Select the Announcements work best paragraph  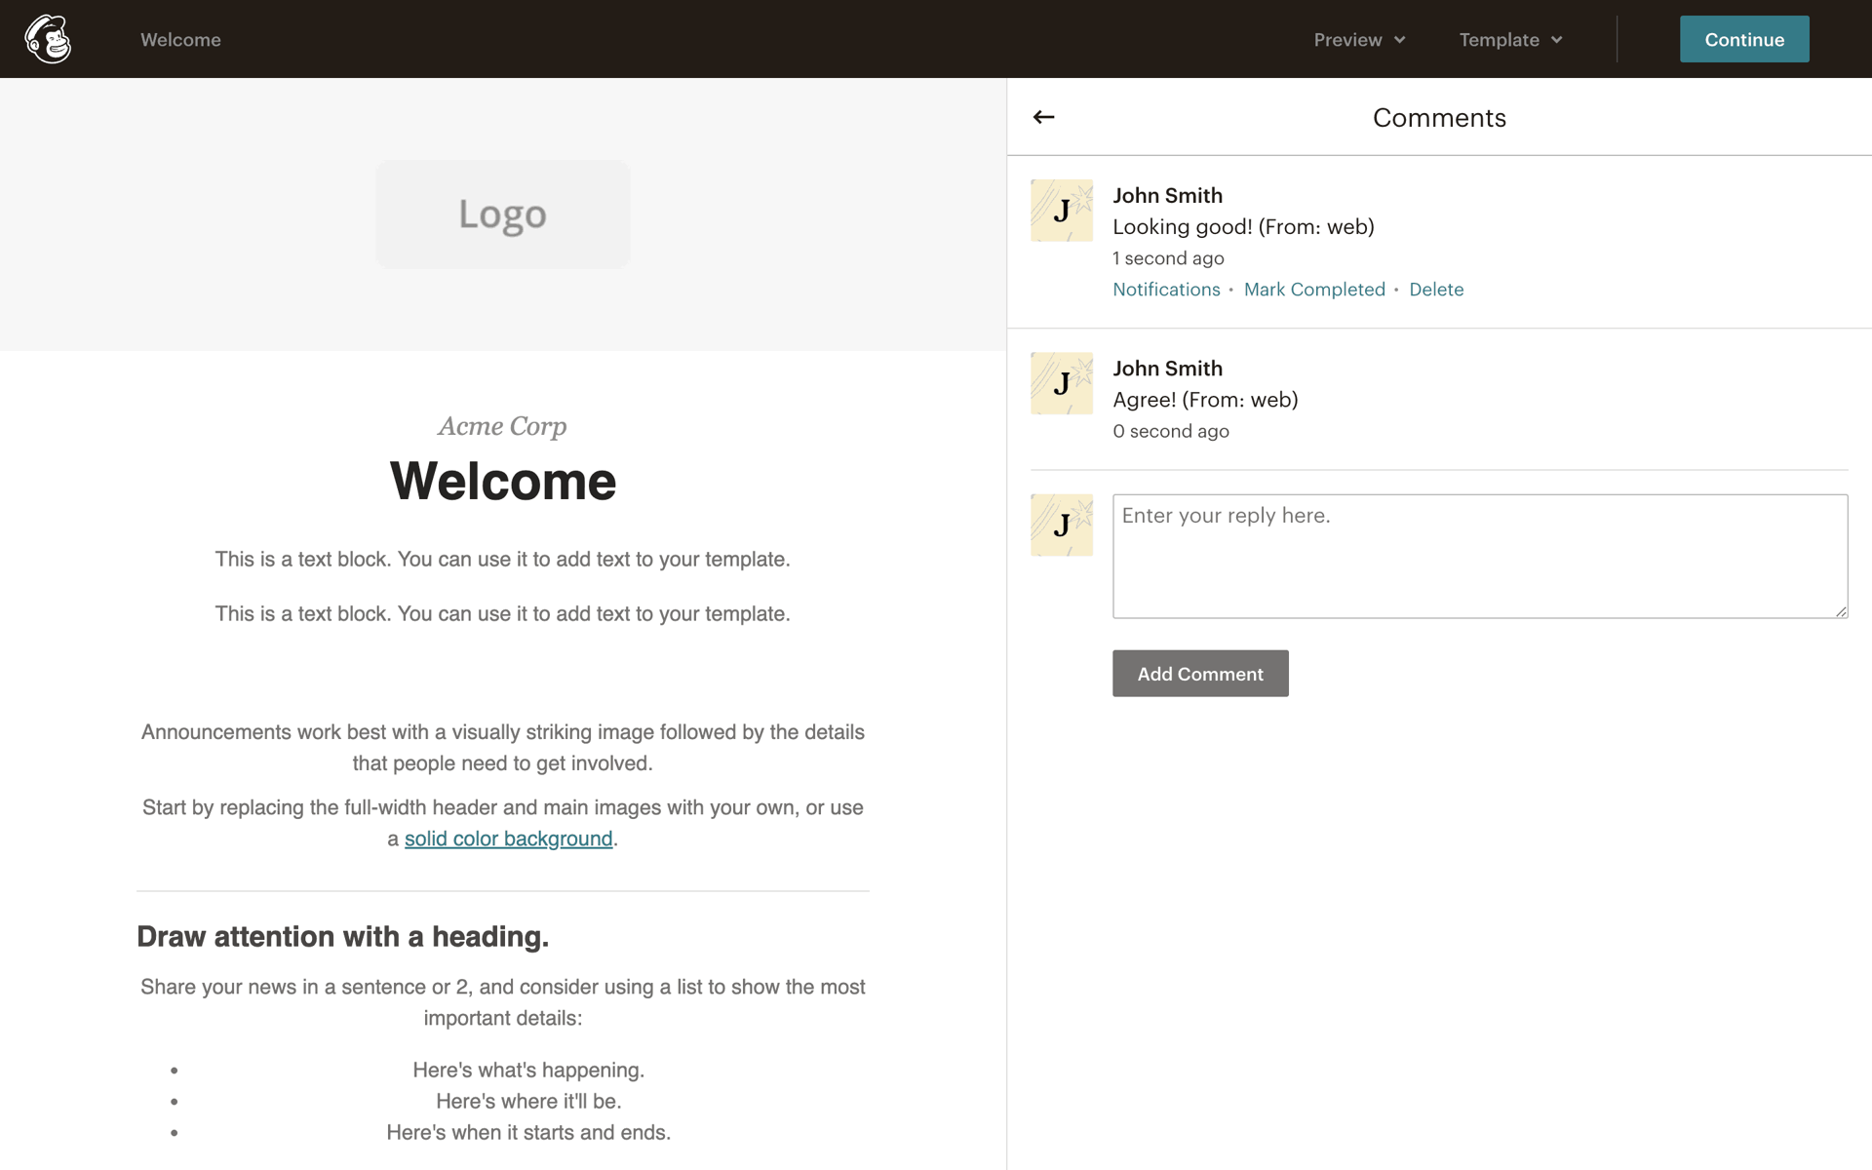[503, 748]
